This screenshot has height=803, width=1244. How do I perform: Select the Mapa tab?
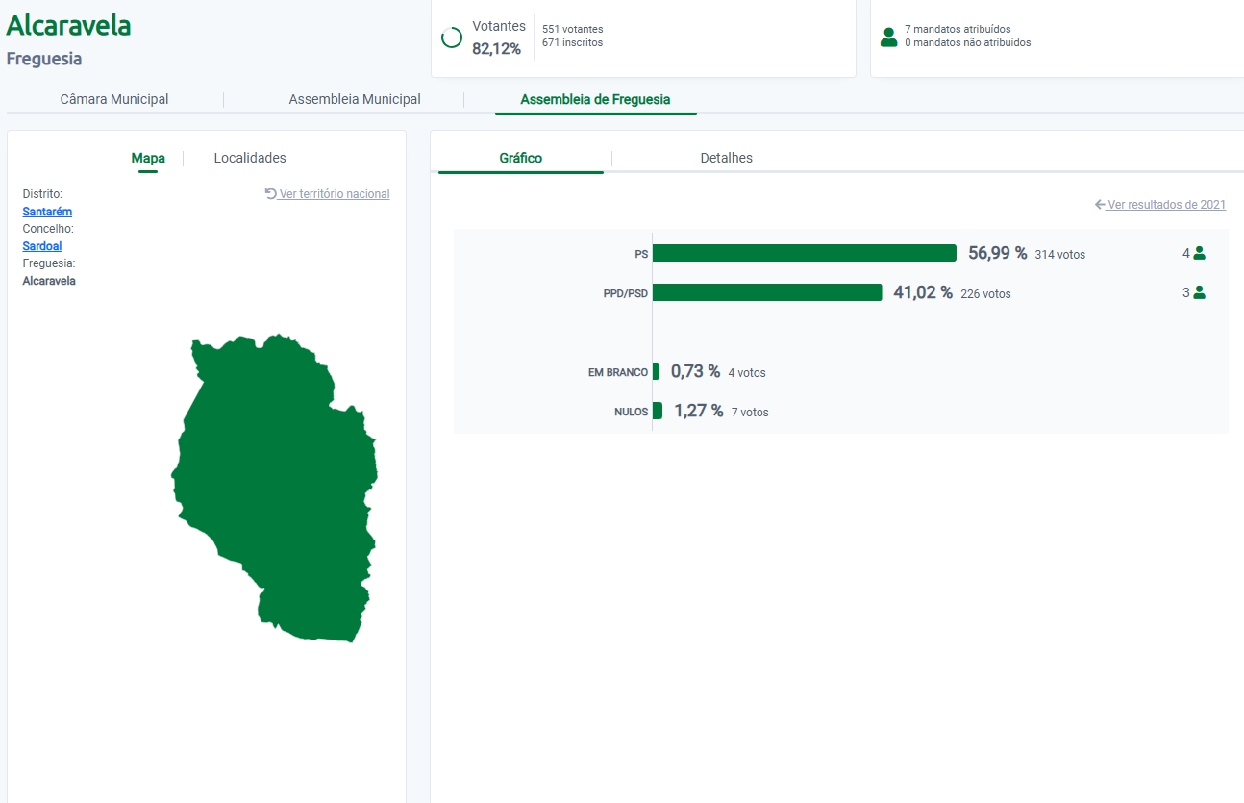(148, 158)
